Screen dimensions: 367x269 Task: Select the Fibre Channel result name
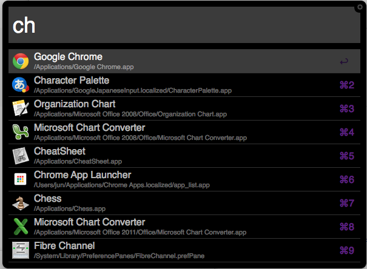[64, 246]
